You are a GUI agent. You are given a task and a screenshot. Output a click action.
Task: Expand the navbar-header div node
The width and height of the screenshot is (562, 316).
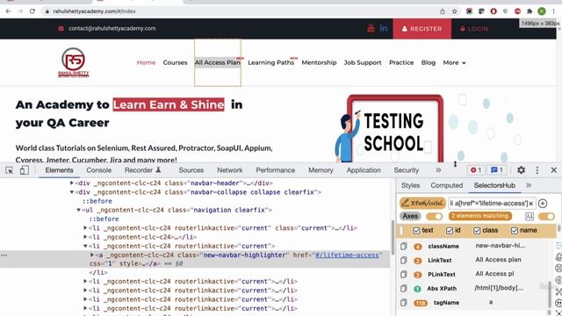[72, 183]
